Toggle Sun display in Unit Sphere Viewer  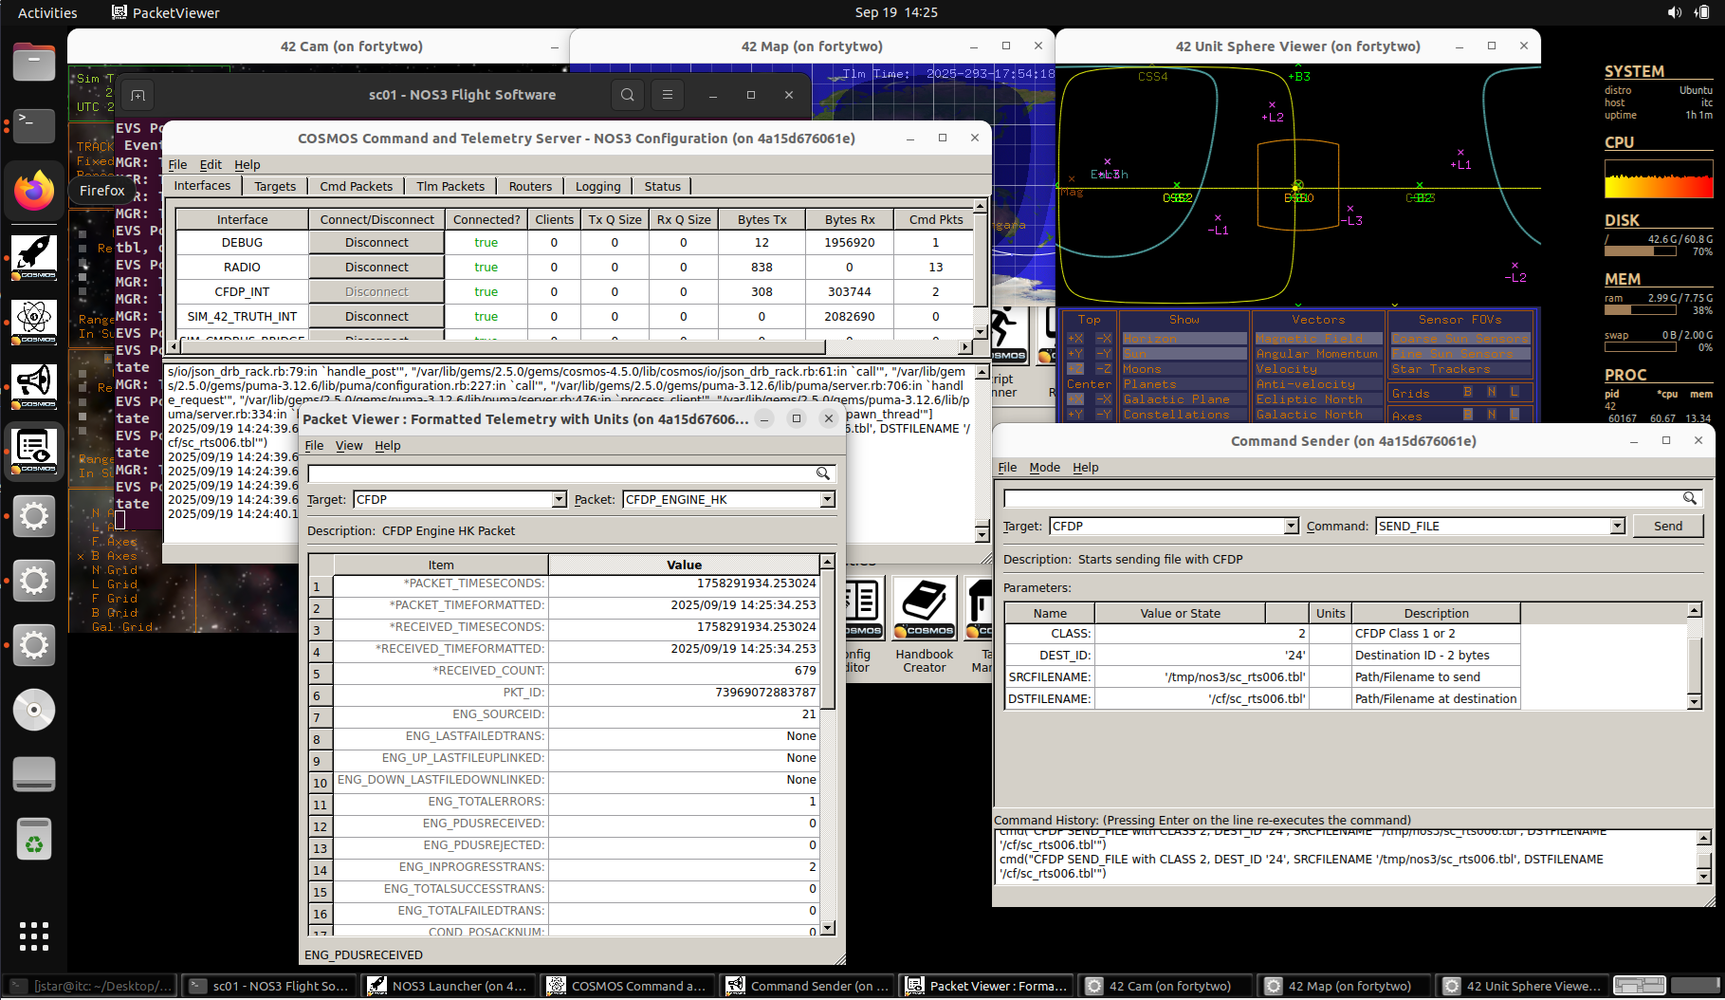tap(1184, 354)
